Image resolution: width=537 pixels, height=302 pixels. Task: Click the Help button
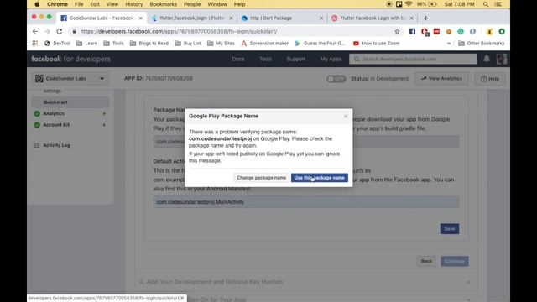(x=490, y=79)
